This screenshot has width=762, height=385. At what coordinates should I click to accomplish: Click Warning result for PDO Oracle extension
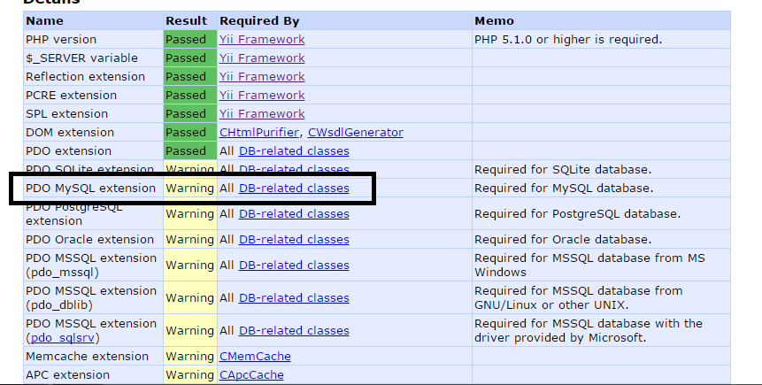(190, 240)
